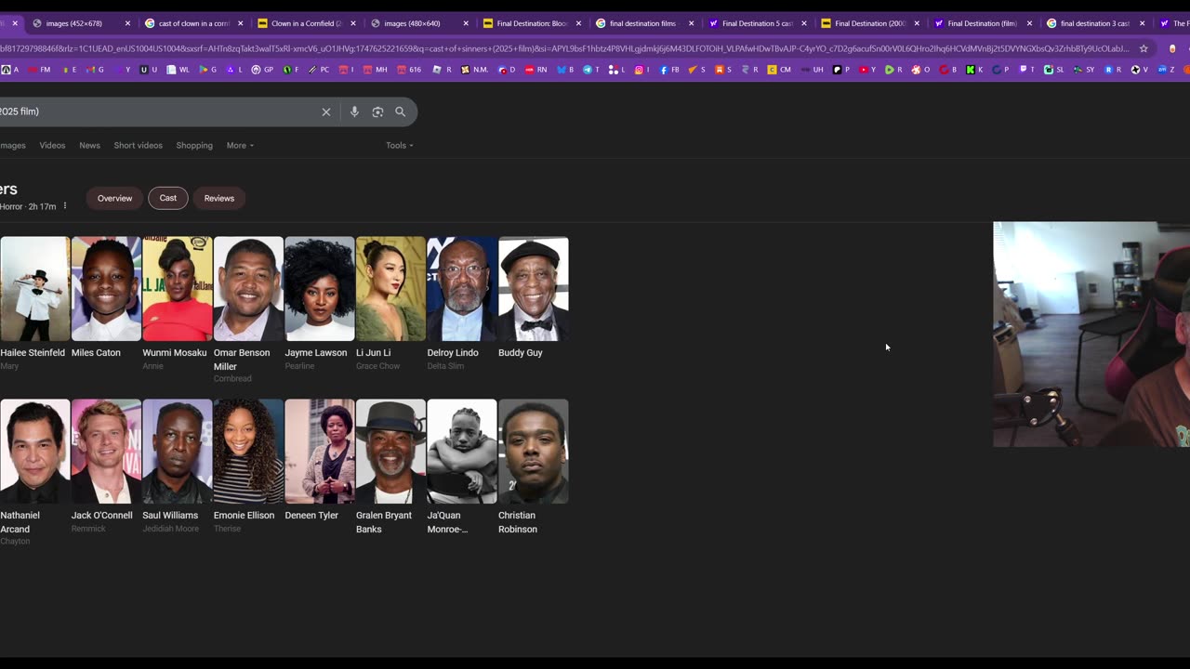1190x669 pixels.
Task: Open the Tools dropdown
Action: point(400,146)
